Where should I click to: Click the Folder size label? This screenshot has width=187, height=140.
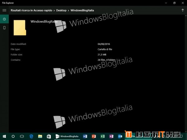tap(17, 55)
